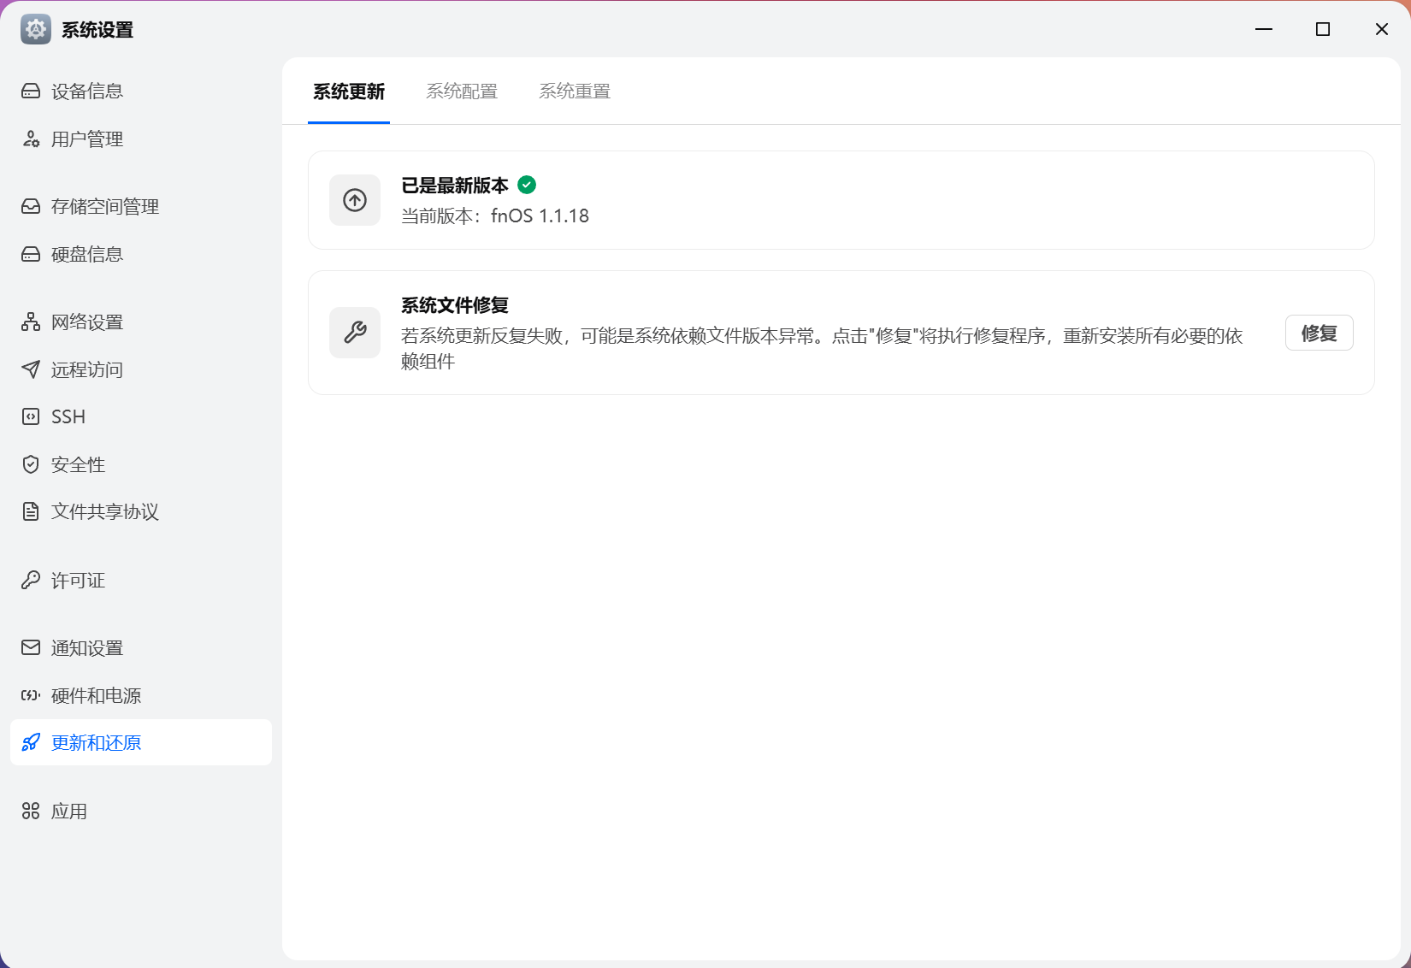The image size is (1411, 968).
Task: Click the repair description starting 若系统更新反复失败
Action: [822, 348]
